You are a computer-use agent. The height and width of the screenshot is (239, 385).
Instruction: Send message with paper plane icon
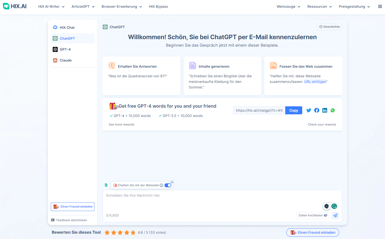coord(335,215)
